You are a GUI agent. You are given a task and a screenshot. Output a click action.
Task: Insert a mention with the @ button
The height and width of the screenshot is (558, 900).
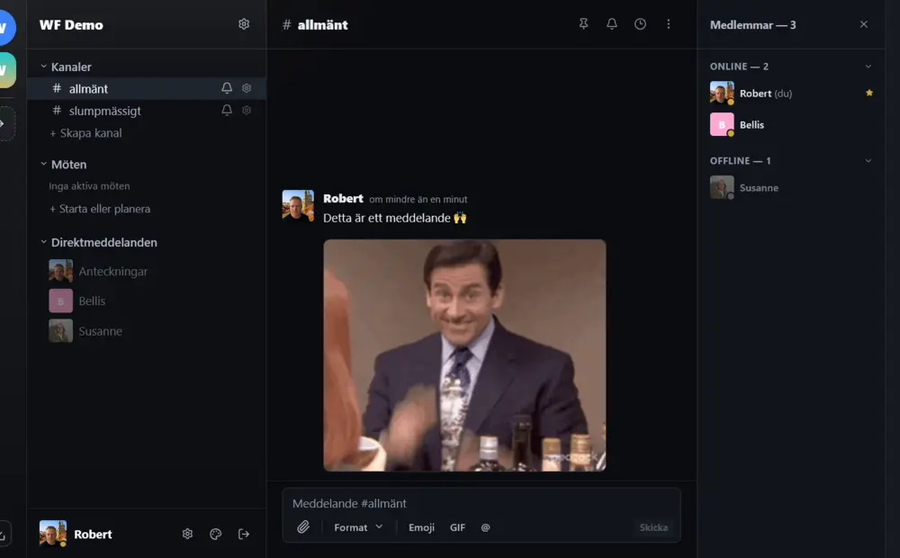pos(486,527)
